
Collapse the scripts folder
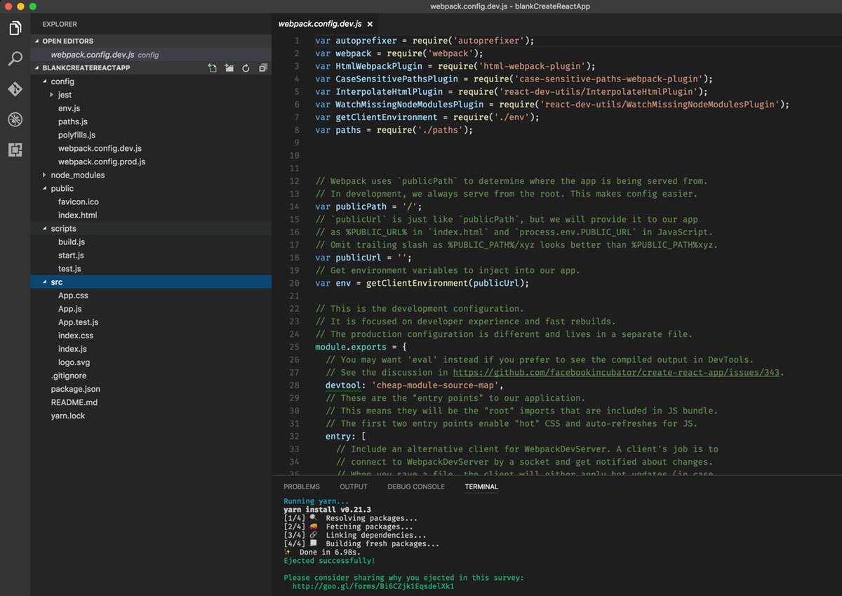[63, 228]
